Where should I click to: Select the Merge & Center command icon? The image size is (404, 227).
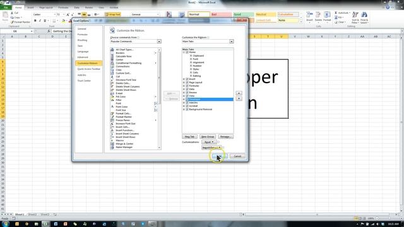112,144
